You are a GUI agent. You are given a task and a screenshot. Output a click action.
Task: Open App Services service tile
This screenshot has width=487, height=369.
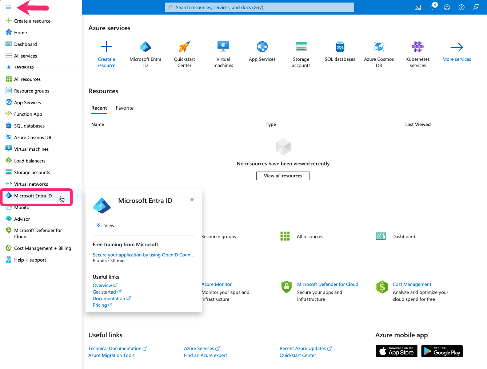pyautogui.click(x=262, y=51)
